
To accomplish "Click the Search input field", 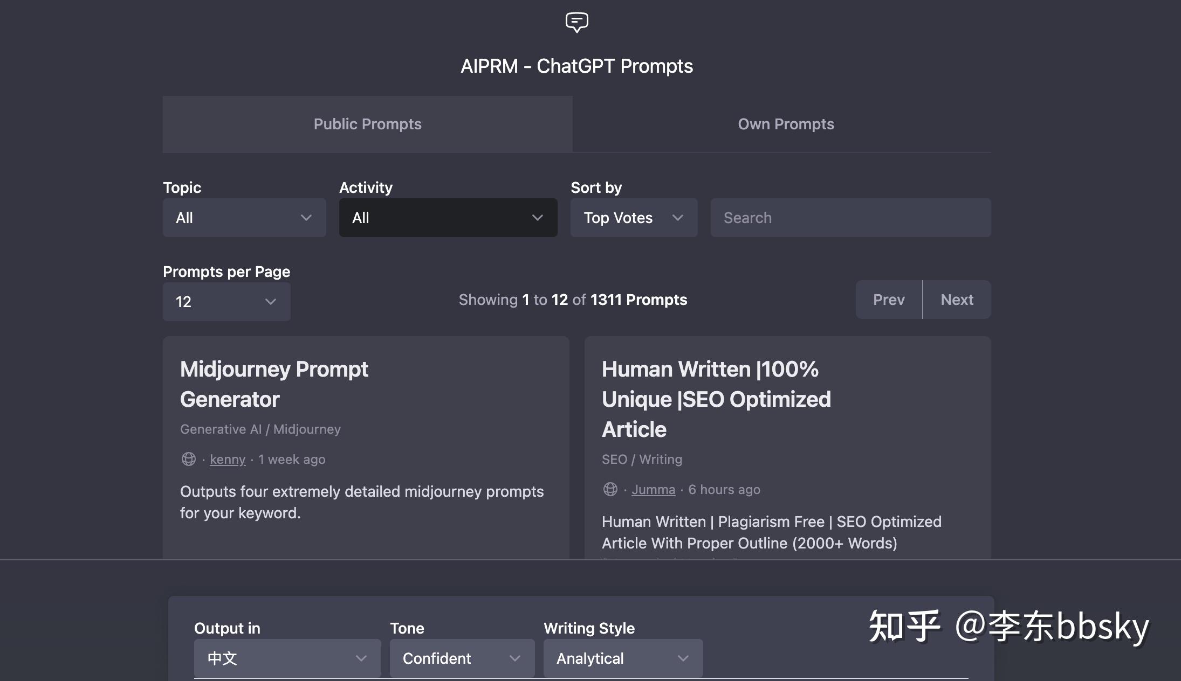I will click(850, 218).
